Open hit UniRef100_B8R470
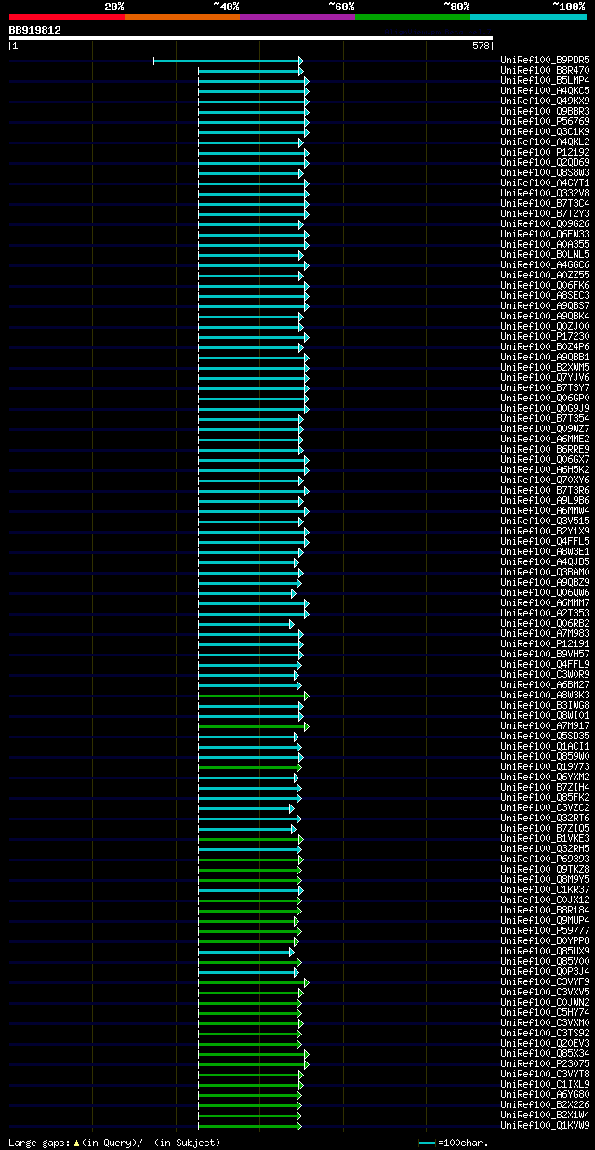 tap(545, 70)
